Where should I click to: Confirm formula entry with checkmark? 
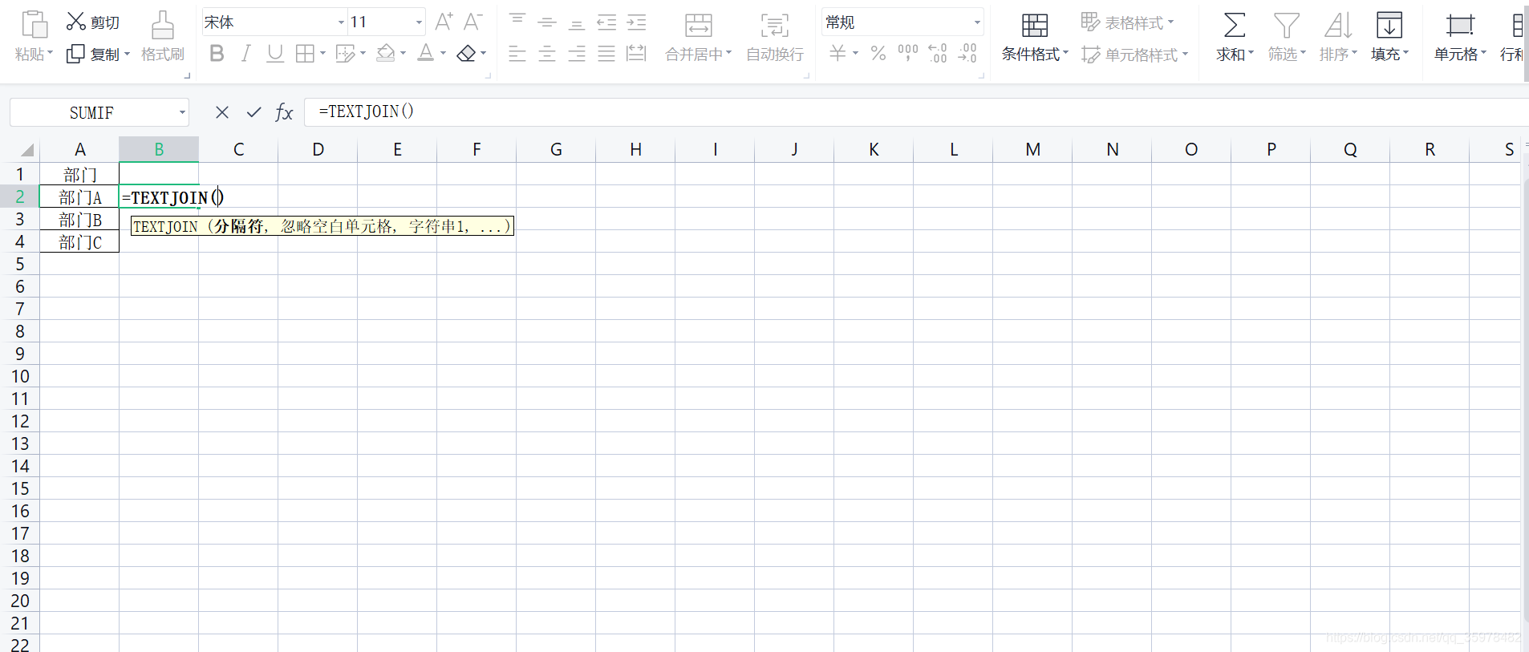pyautogui.click(x=254, y=112)
